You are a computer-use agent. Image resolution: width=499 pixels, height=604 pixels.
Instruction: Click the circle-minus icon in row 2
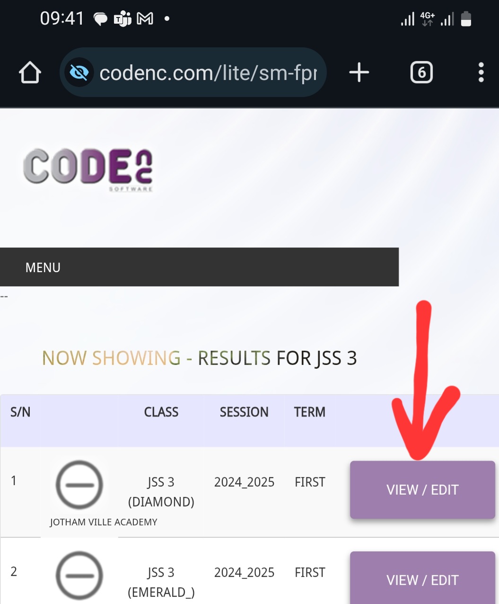[79, 575]
